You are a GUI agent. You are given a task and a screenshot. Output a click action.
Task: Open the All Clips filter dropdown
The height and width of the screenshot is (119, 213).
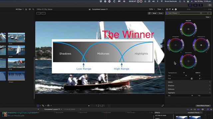pyautogui.click(x=20, y=9)
